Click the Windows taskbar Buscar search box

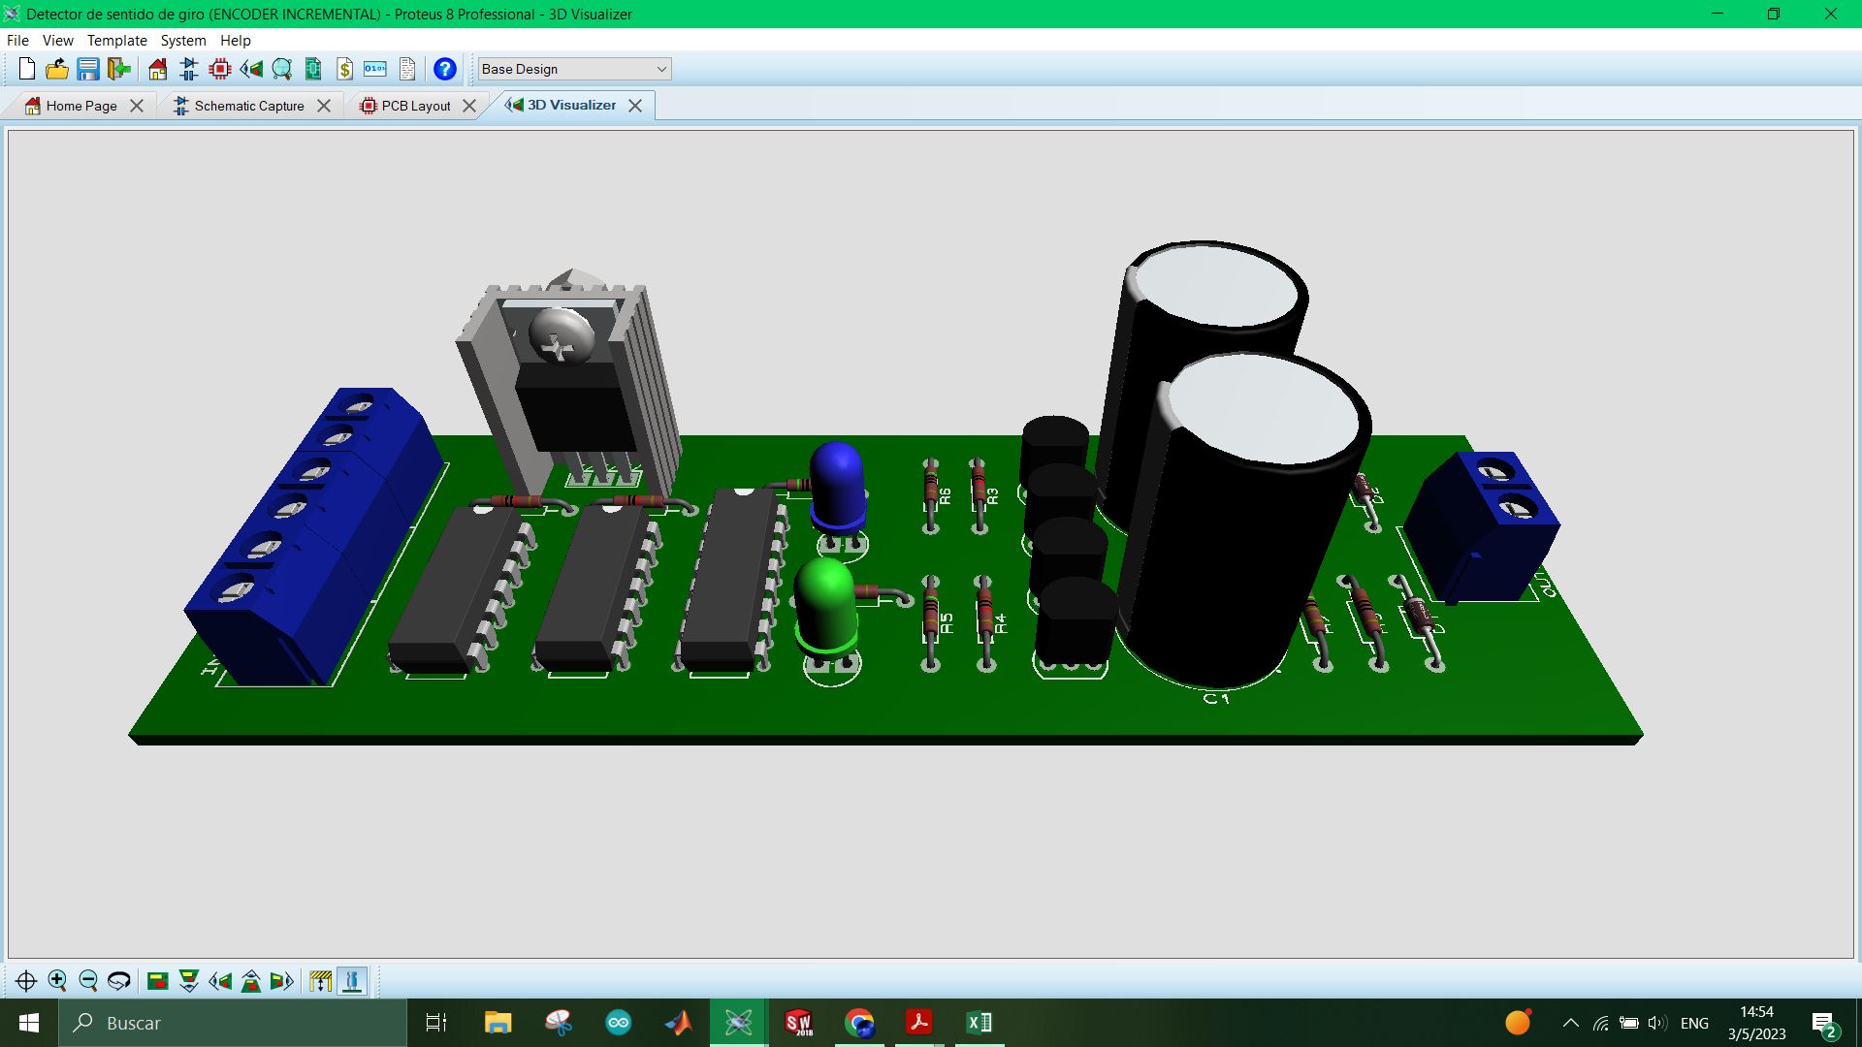pyautogui.click(x=233, y=1023)
